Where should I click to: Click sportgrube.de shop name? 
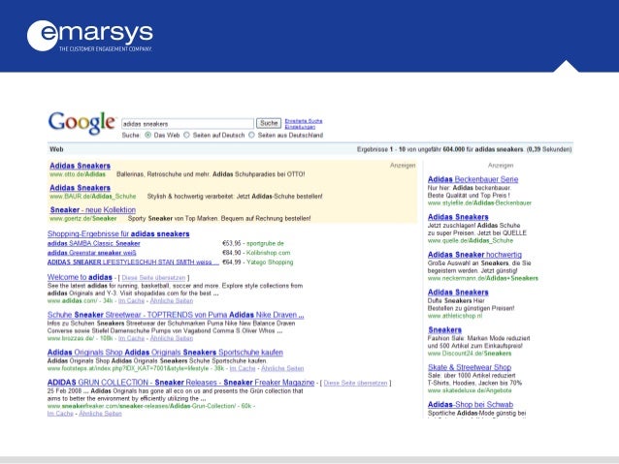[265, 243]
